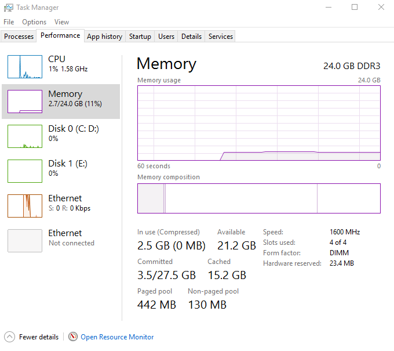Click the Memory composition bar

coord(259,198)
